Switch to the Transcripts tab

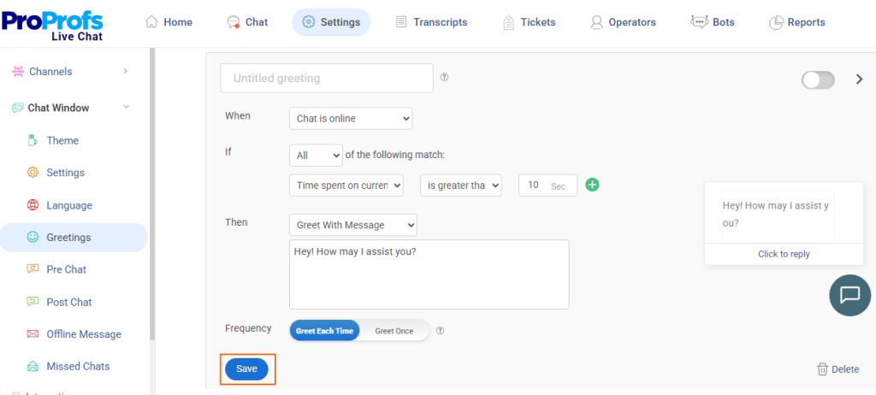click(431, 22)
